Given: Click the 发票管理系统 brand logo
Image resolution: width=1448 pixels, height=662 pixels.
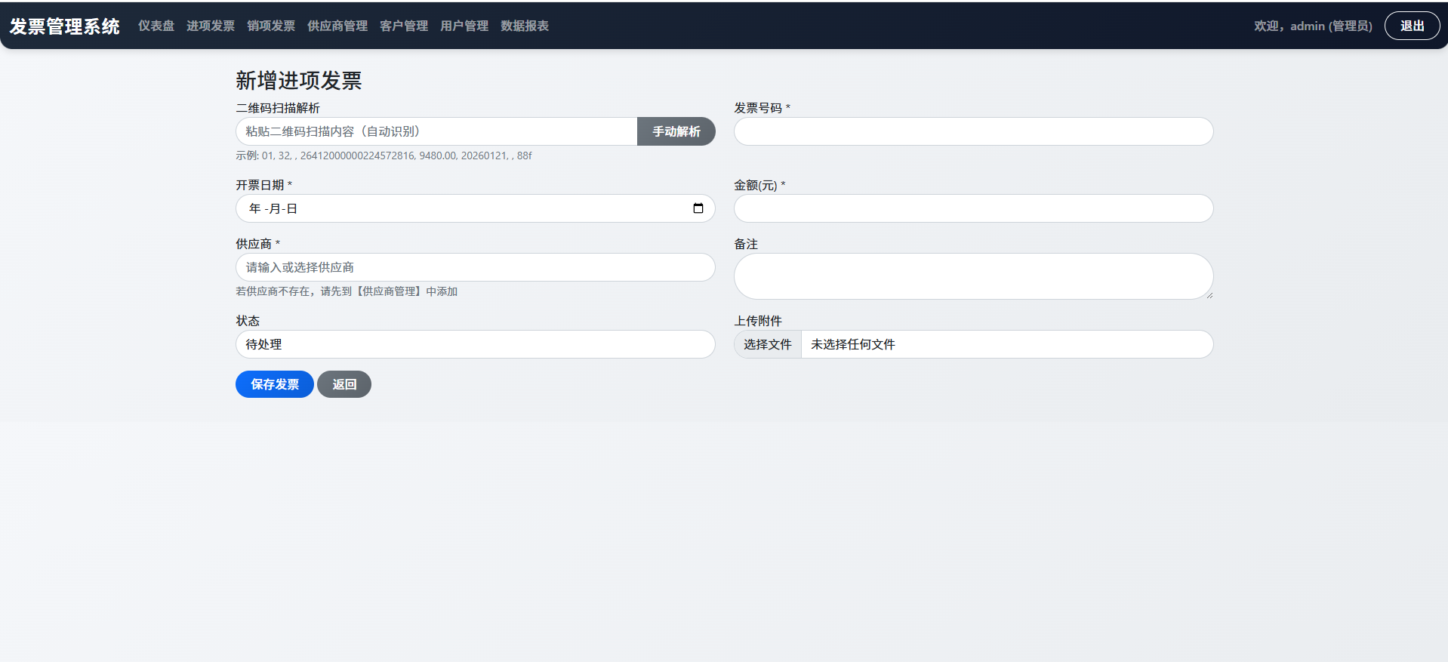Looking at the screenshot, I should click(x=65, y=26).
